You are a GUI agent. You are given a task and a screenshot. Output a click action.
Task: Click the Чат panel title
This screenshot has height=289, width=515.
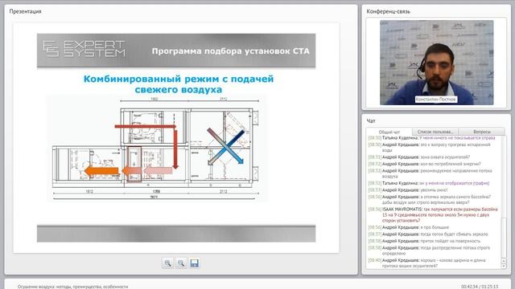[371, 121]
